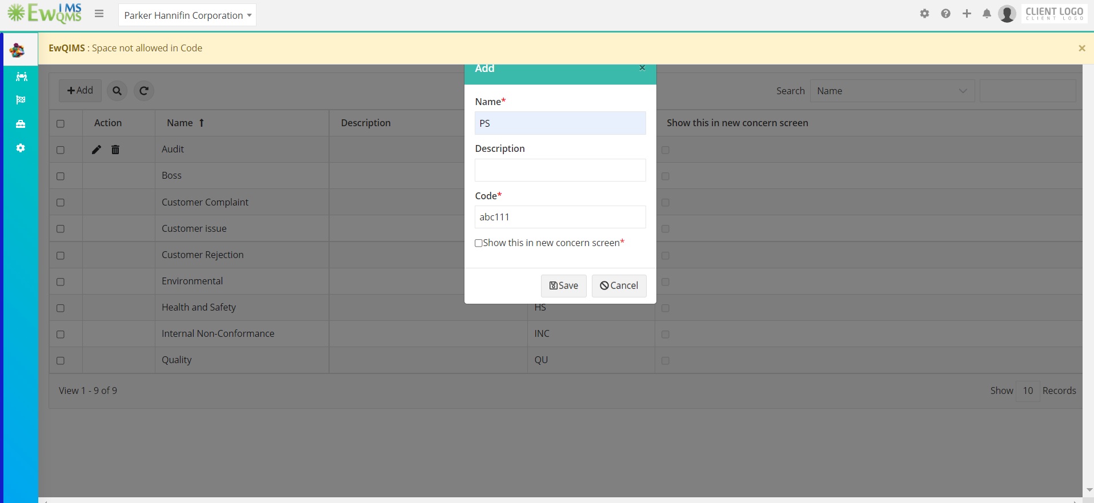
Task: Open the flag sidebar icon
Action: [x=21, y=100]
